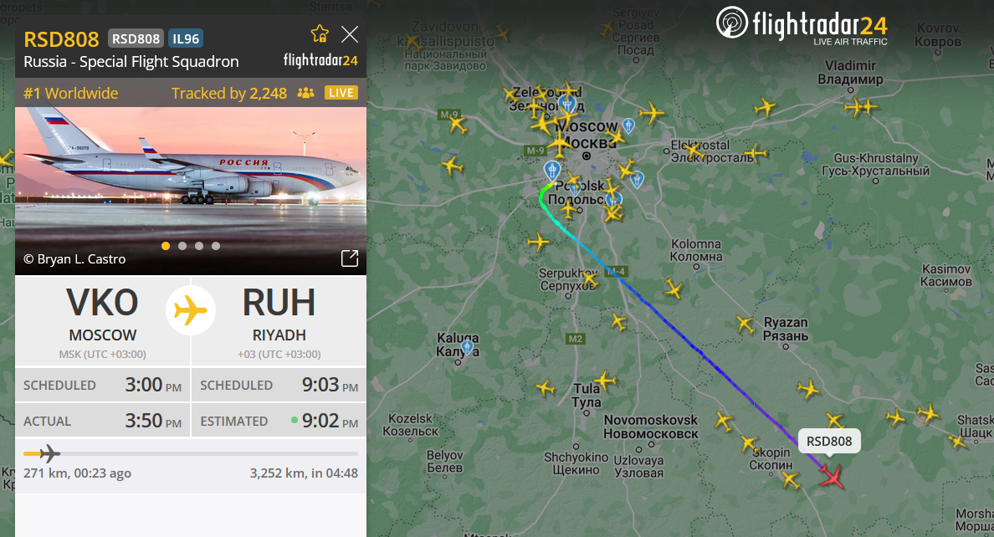Screen dimensions: 994x537
Task: Select the fourth photo carousel dot
Action: 216,246
